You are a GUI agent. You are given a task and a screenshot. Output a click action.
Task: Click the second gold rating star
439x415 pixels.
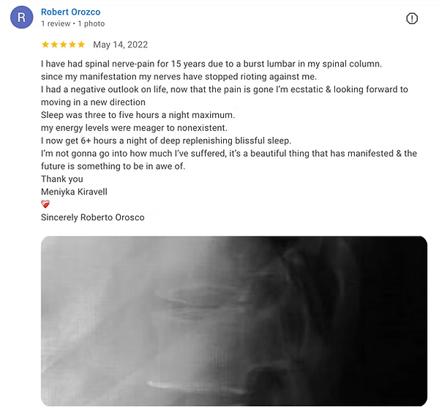point(54,45)
